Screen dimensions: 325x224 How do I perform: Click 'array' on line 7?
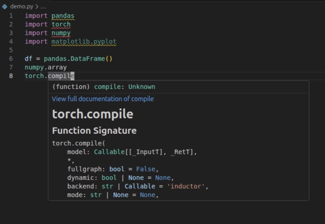pos(57,68)
